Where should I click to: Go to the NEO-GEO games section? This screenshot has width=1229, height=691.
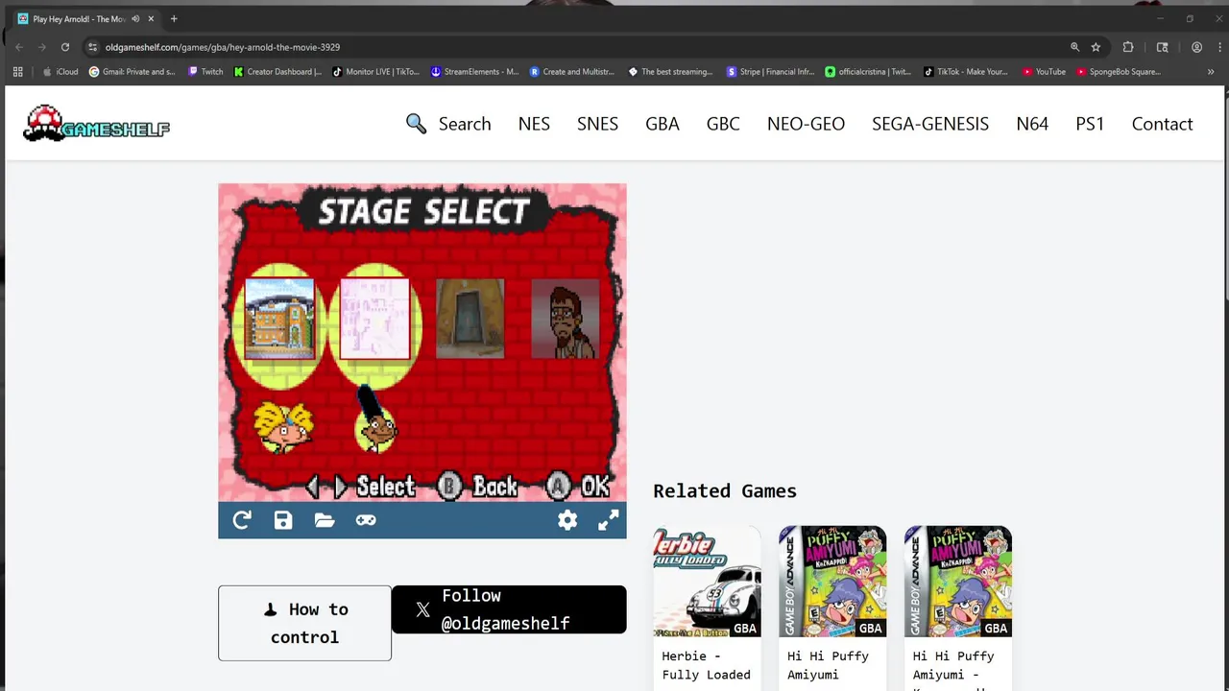pyautogui.click(x=806, y=124)
